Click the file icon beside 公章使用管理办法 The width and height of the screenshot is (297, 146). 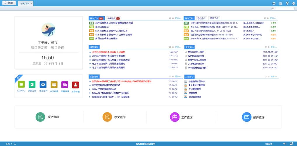pyautogui.click(x=186, y=81)
